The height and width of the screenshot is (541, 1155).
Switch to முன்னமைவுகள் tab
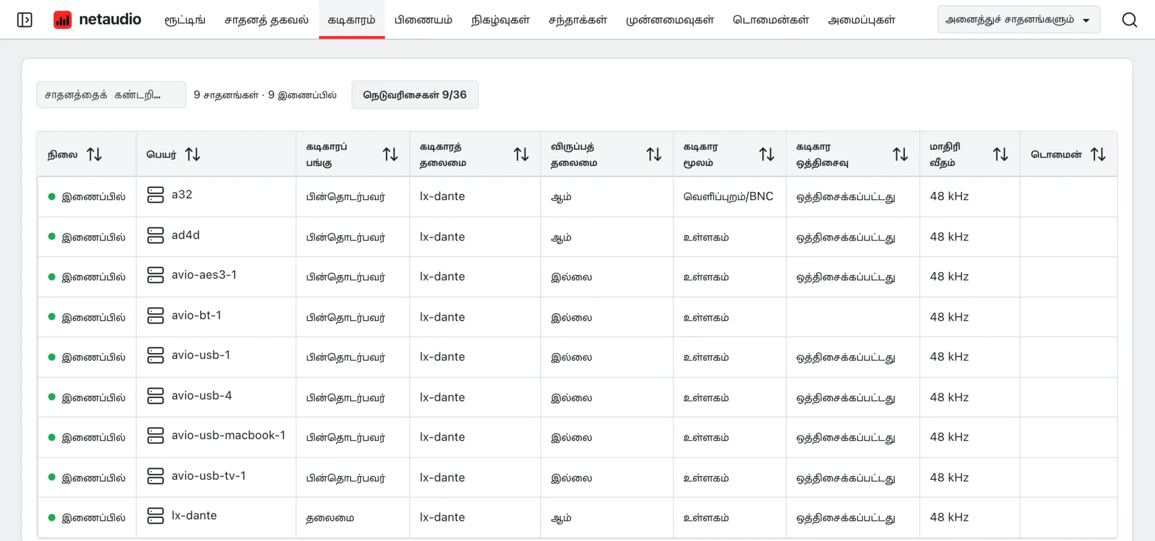tap(670, 20)
